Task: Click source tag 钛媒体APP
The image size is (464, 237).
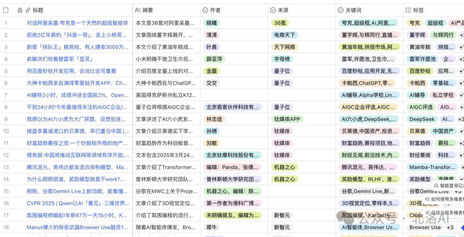Action: pyautogui.click(x=287, y=119)
